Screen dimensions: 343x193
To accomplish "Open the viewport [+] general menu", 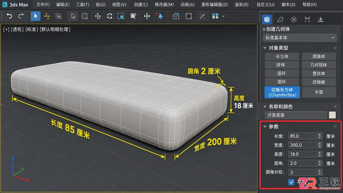I will (x=6, y=29).
